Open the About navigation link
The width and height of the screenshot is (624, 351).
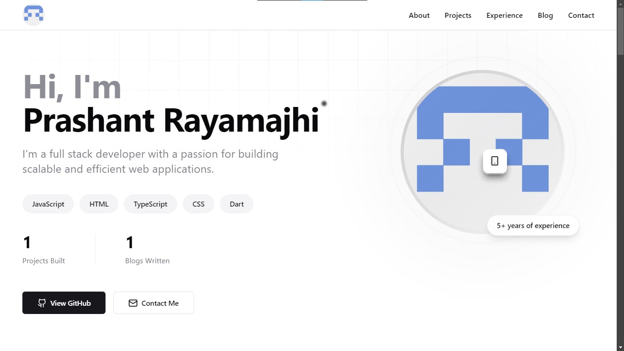point(419,15)
